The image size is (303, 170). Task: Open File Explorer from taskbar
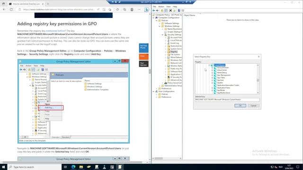click(81, 167)
